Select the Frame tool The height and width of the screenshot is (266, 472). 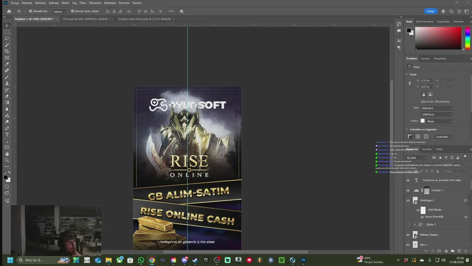(x=7, y=58)
